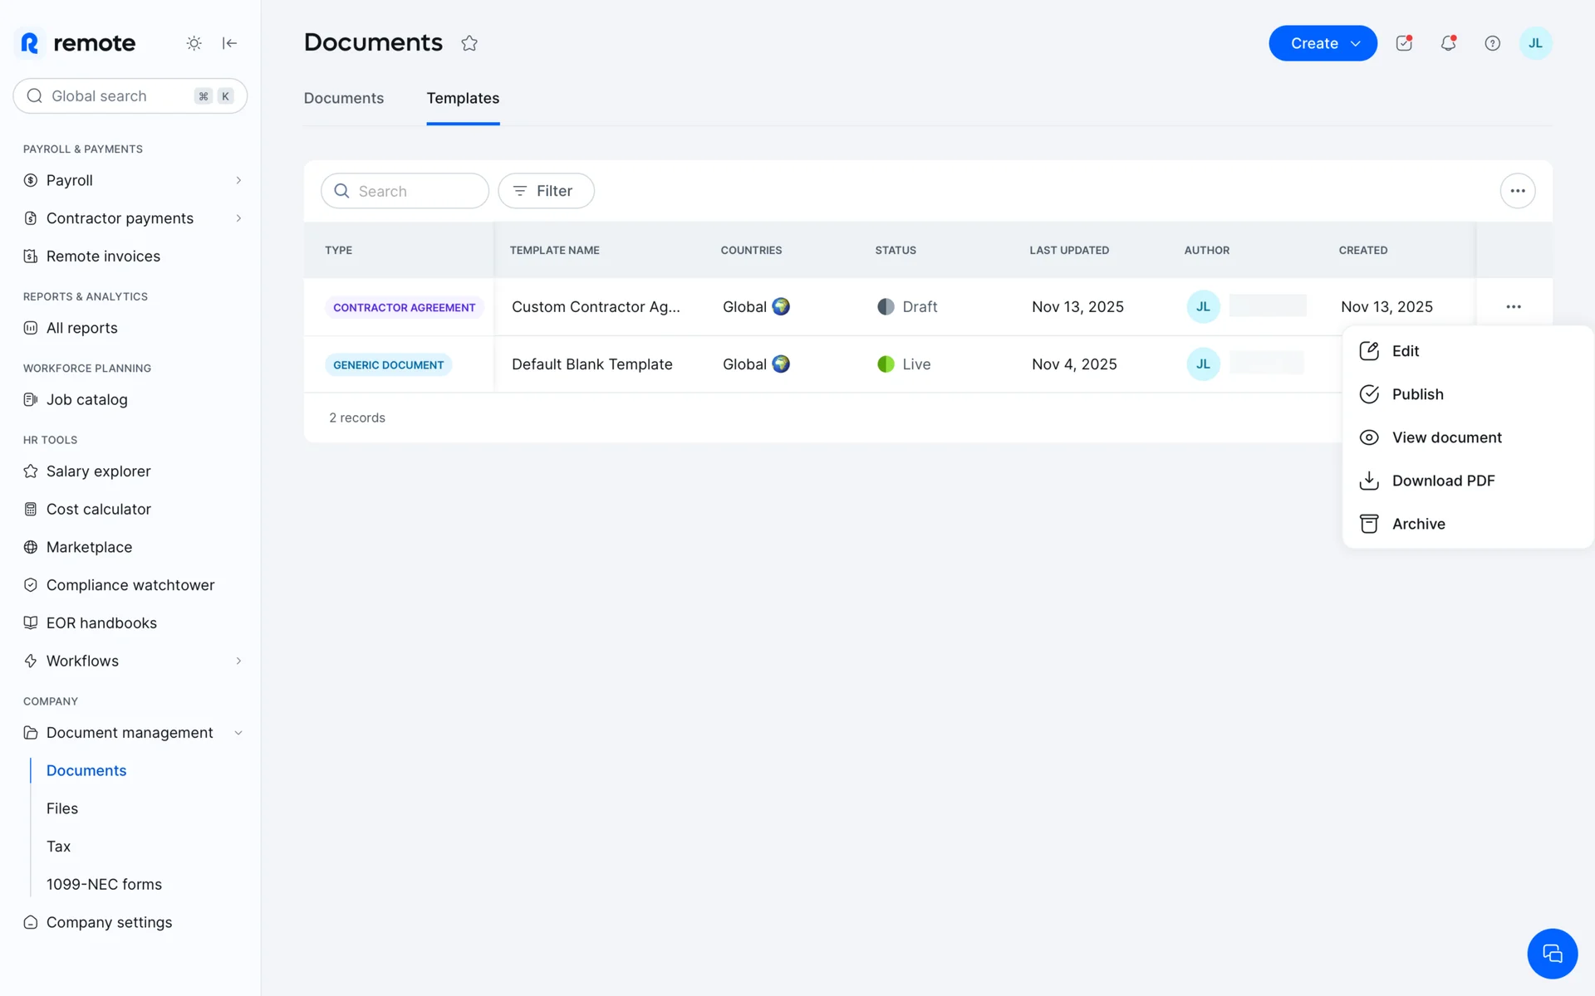Star the Documents page as favorite
Image resolution: width=1595 pixels, height=996 pixels.
point(469,43)
